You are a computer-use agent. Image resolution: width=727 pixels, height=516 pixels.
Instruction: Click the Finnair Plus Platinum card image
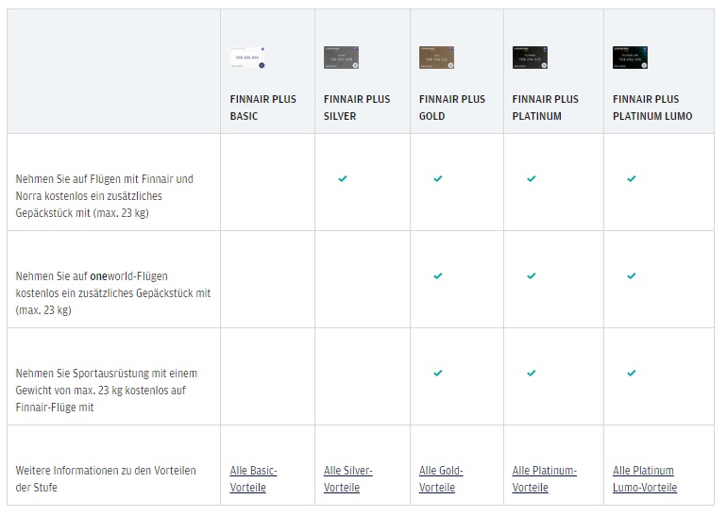531,58
